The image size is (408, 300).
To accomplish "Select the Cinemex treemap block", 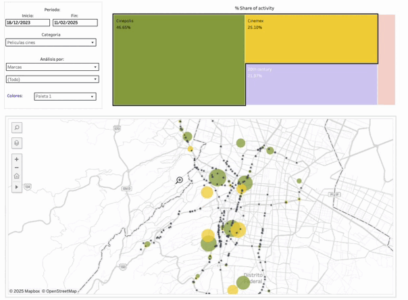I will (x=311, y=39).
